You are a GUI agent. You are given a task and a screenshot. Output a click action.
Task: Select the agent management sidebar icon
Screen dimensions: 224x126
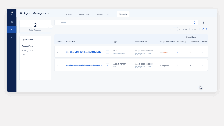pos(12,29)
